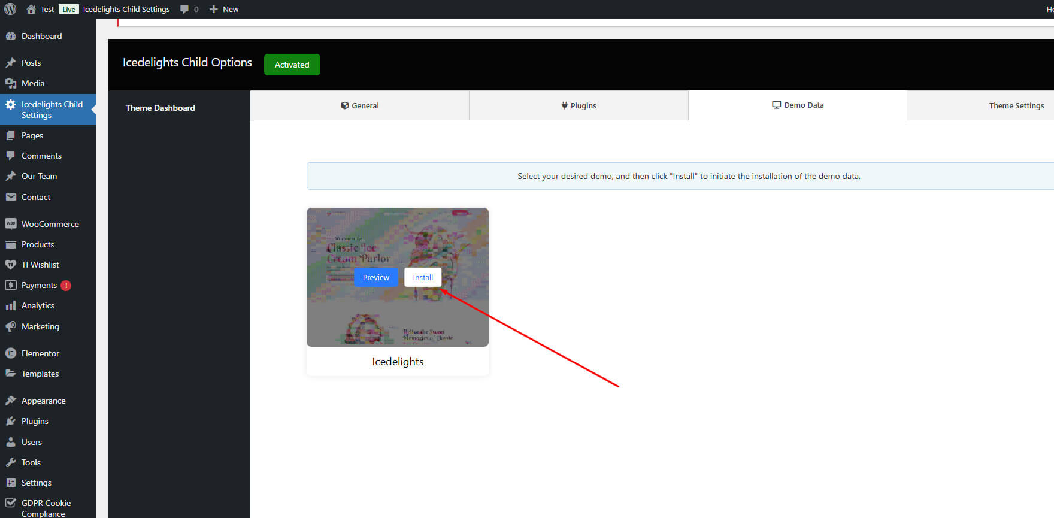Viewport: 1054px width, 518px height.
Task: Open the Marketing menu label
Action: coord(40,326)
